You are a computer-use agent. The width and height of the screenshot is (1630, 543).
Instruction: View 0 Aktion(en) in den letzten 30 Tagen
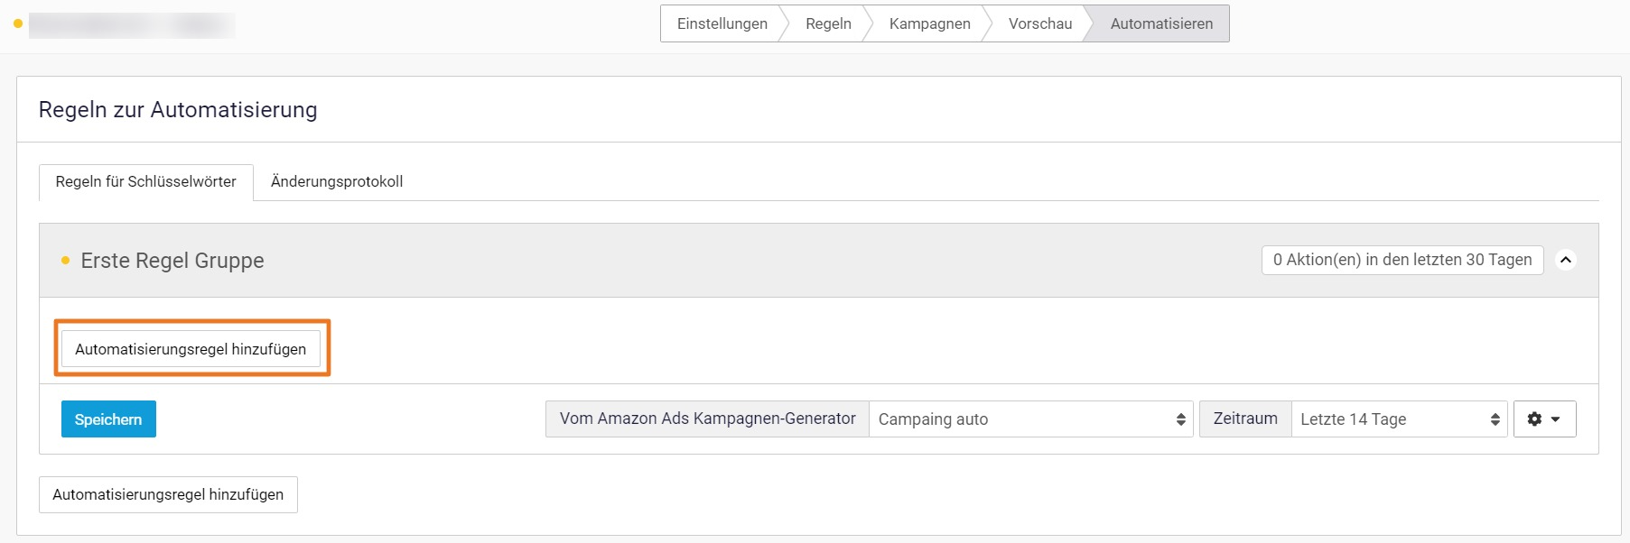coord(1402,260)
